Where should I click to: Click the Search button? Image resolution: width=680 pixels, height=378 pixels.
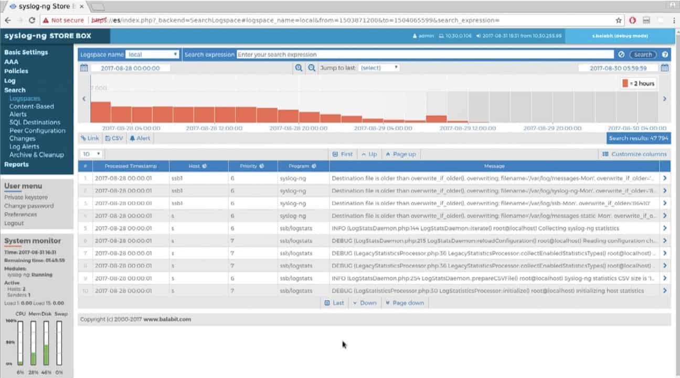point(643,54)
